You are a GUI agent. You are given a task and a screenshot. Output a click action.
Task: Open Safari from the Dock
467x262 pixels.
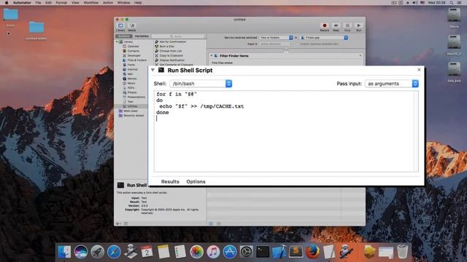coord(114,252)
